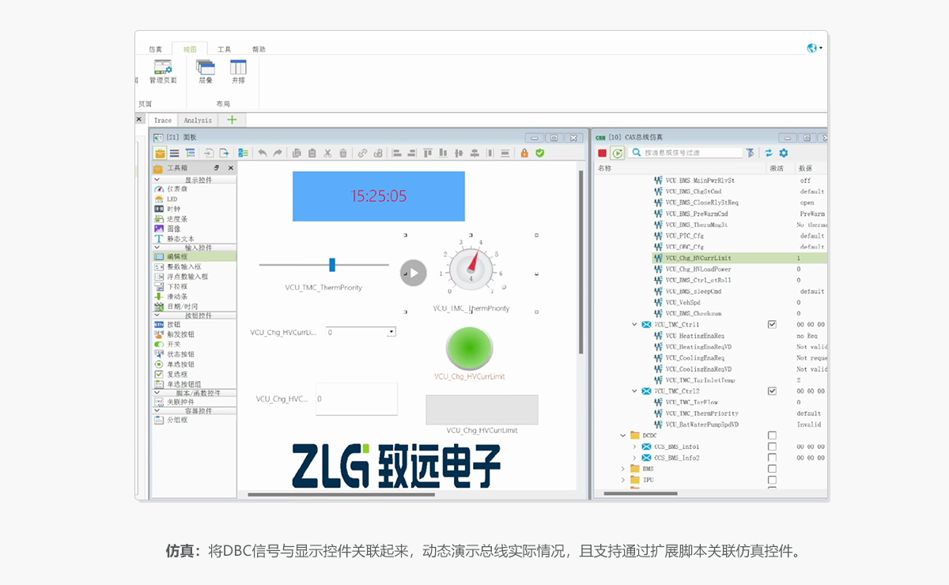949x585 pixels.
Task: Open the gear settings in CAN simulation panel
Action: [784, 153]
